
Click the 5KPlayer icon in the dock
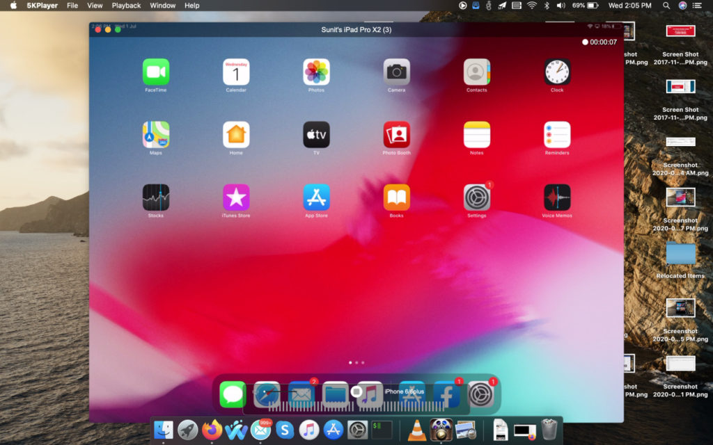(441, 429)
